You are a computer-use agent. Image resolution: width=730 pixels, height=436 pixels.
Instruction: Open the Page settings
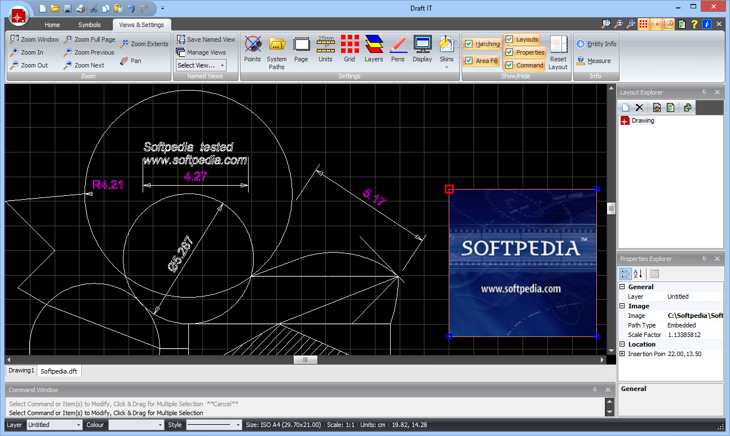pos(301,49)
